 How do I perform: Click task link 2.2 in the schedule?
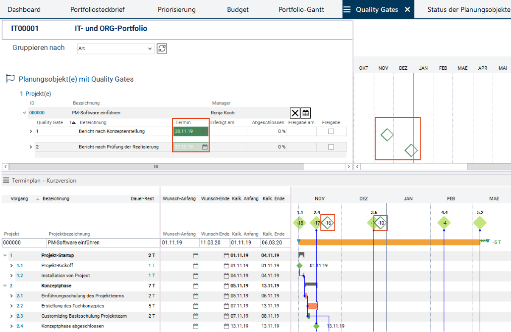(19, 306)
